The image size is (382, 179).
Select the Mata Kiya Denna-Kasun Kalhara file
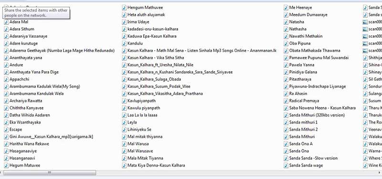click(x=156, y=165)
